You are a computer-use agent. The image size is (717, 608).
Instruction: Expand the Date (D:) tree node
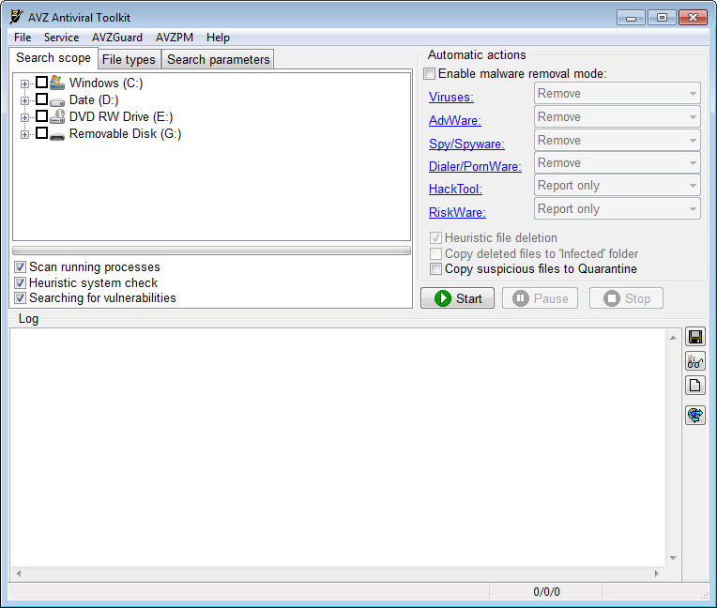click(24, 100)
